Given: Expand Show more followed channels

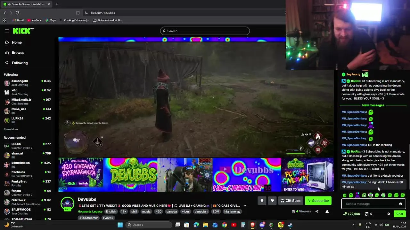Looking at the screenshot, I should pyautogui.click(x=11, y=129).
